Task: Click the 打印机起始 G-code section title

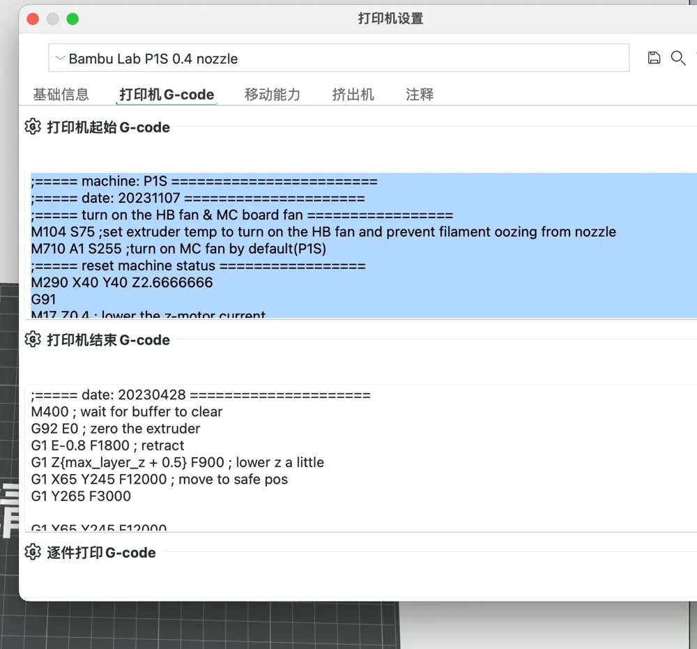Action: coord(108,127)
